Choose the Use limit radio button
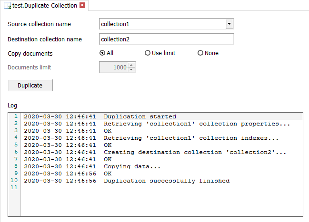 tap(148, 53)
